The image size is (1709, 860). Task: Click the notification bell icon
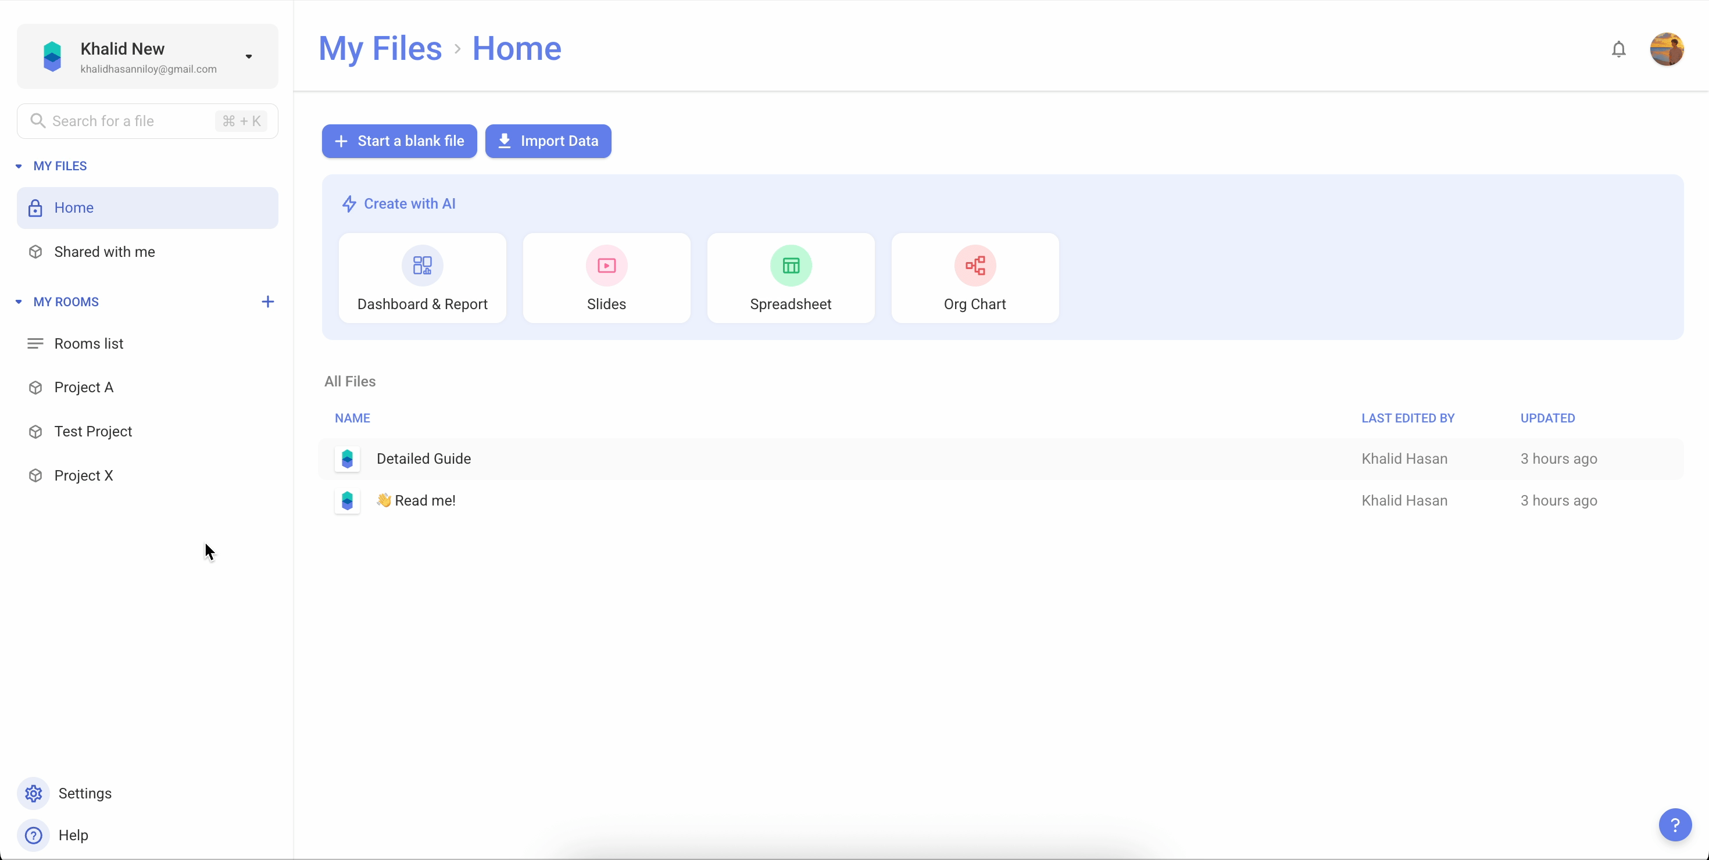1618,49
